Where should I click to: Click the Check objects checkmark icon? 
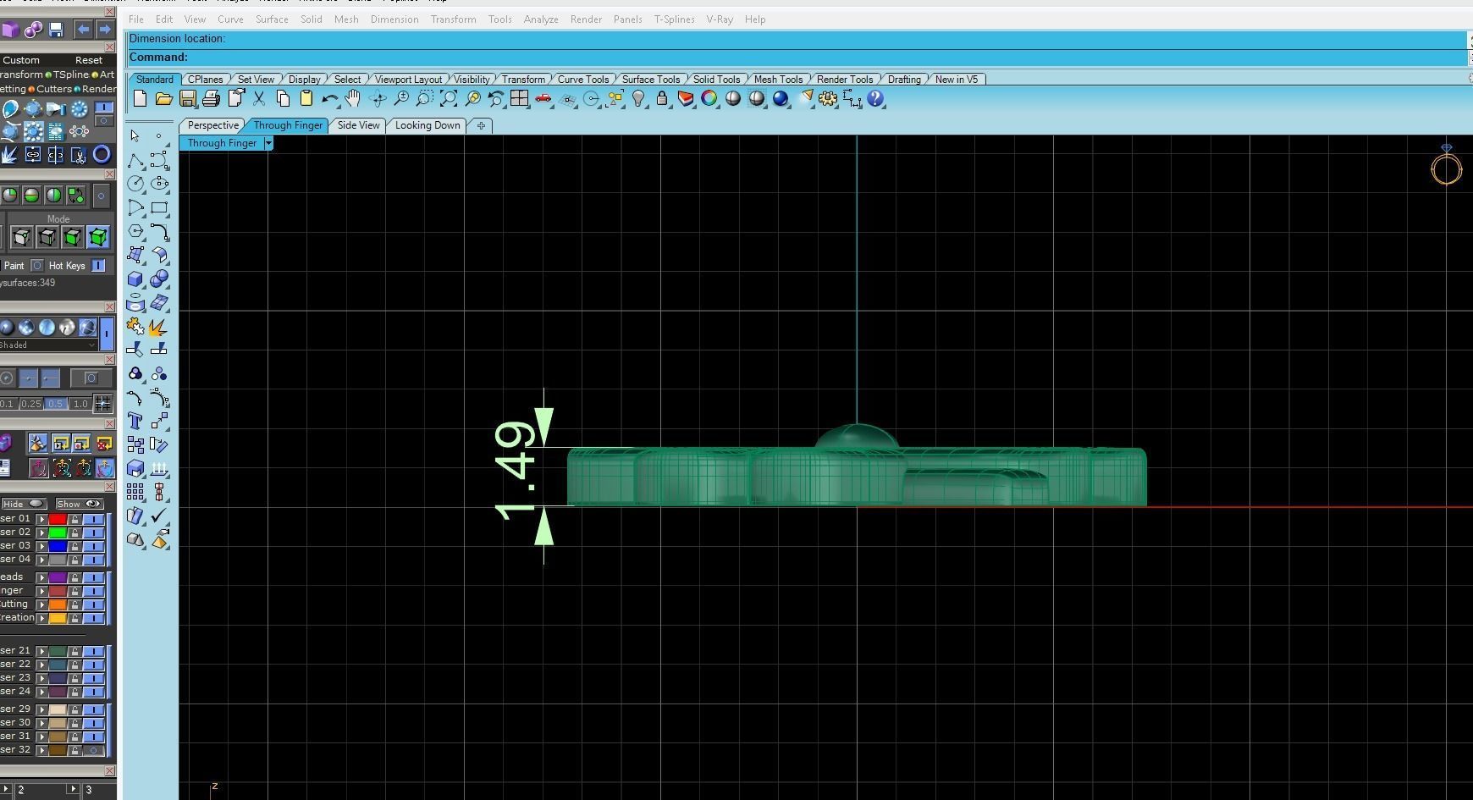tap(159, 516)
